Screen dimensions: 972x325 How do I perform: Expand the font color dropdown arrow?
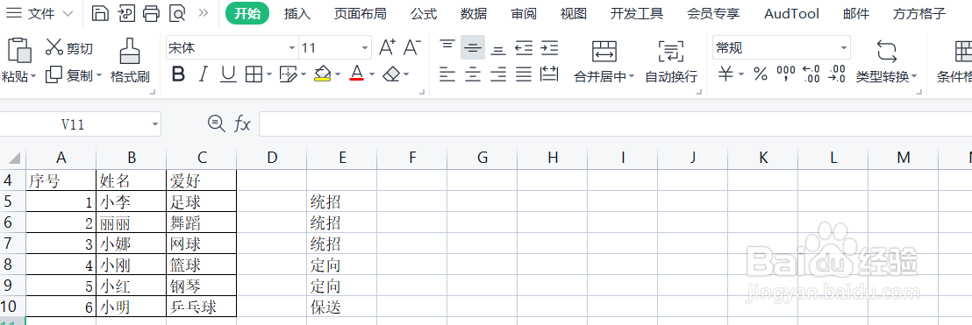(x=372, y=75)
